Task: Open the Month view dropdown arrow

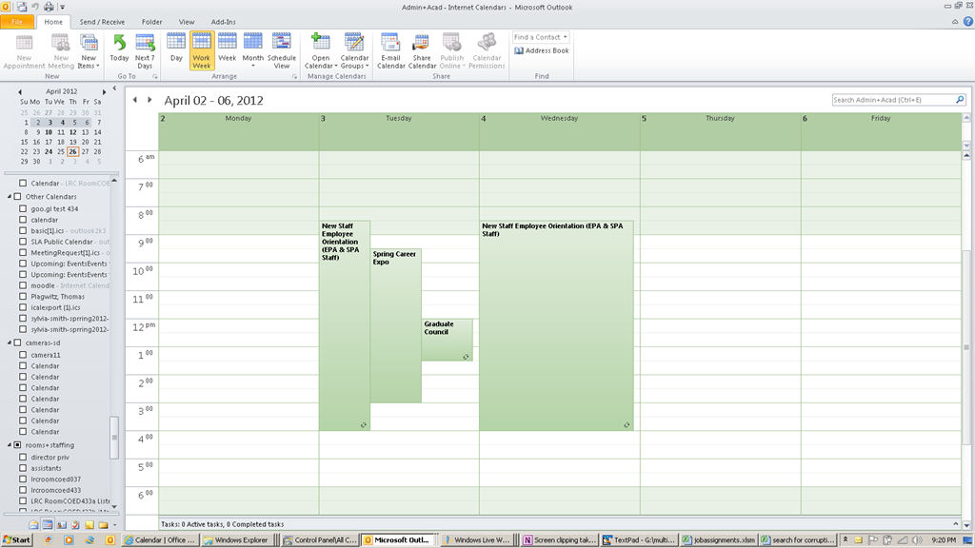Action: pyautogui.click(x=252, y=67)
